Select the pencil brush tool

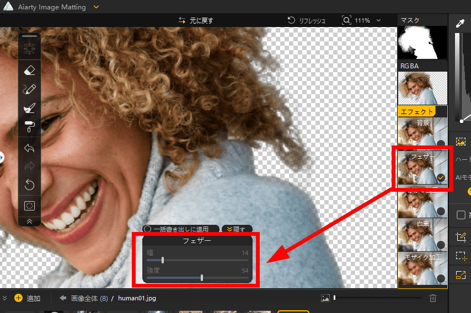(x=30, y=89)
